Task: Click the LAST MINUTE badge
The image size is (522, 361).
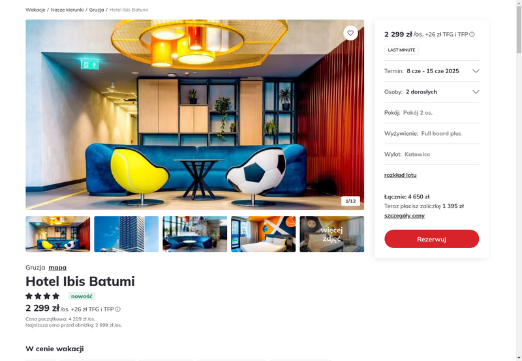Action: tap(401, 50)
